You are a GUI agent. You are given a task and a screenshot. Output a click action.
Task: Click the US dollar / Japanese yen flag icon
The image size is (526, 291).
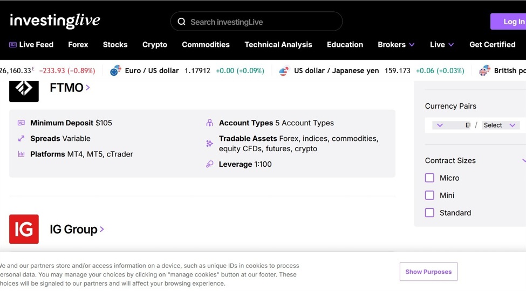click(x=284, y=71)
